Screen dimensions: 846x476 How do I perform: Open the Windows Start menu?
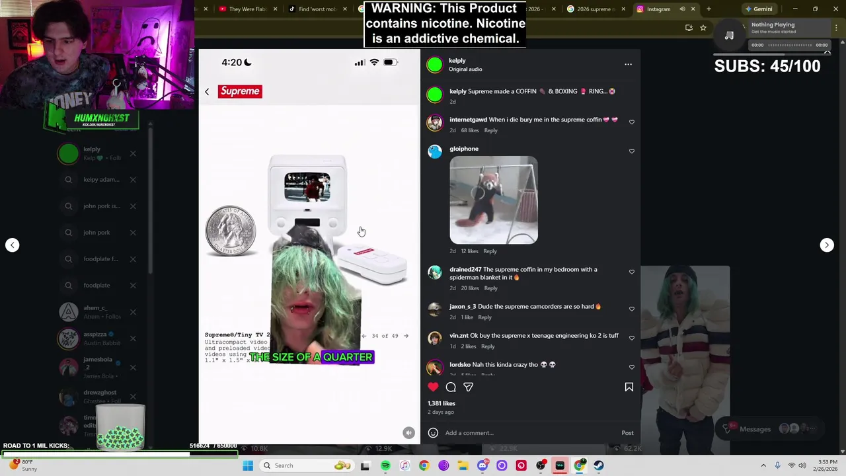[x=248, y=465]
